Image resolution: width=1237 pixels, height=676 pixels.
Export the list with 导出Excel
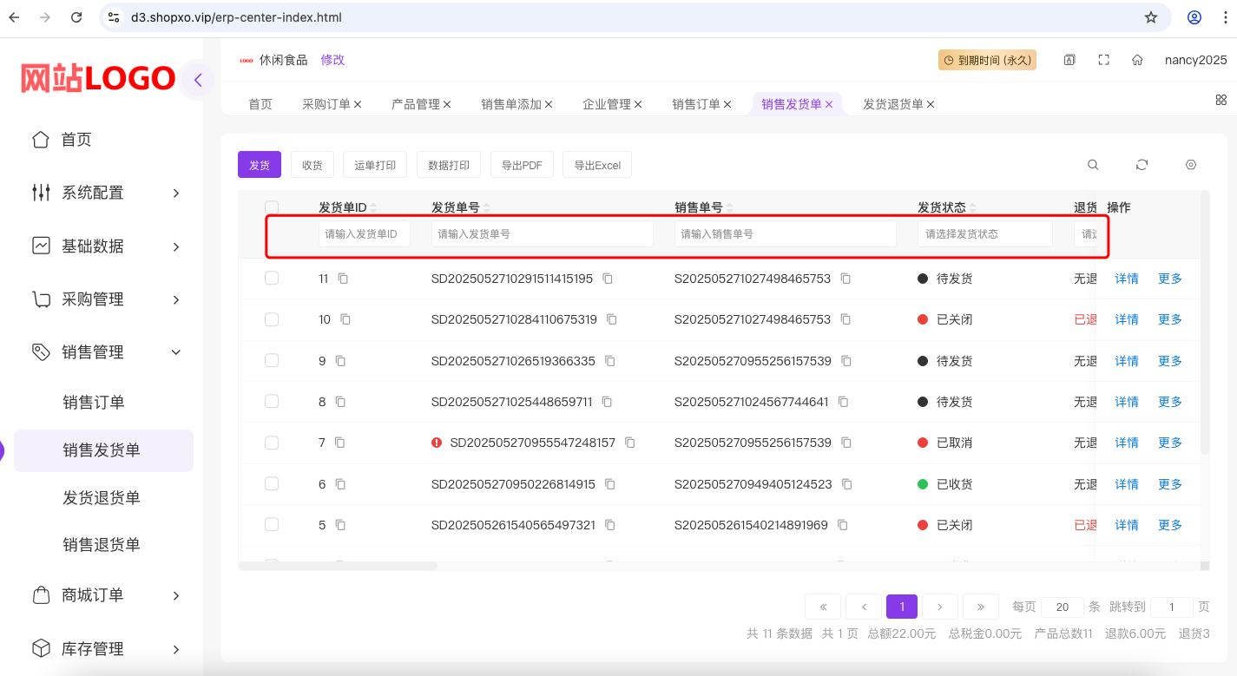597,165
